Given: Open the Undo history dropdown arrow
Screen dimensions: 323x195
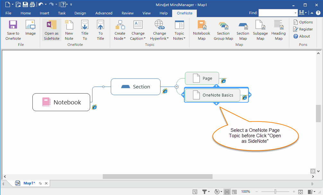Looking at the screenshot, I should coord(46,4).
